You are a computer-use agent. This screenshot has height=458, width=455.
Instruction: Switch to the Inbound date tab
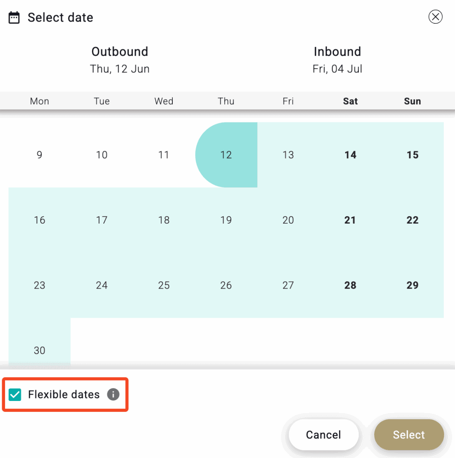(x=337, y=60)
